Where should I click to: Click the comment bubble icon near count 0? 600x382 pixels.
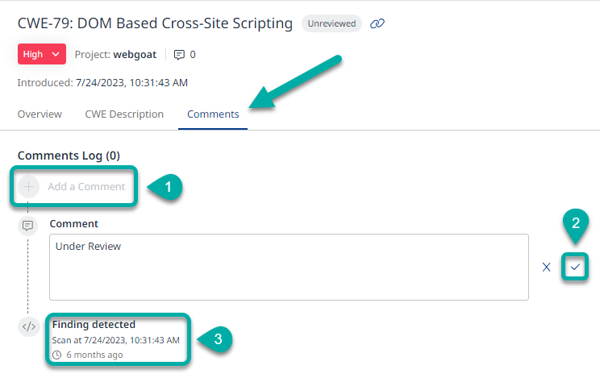(x=179, y=55)
